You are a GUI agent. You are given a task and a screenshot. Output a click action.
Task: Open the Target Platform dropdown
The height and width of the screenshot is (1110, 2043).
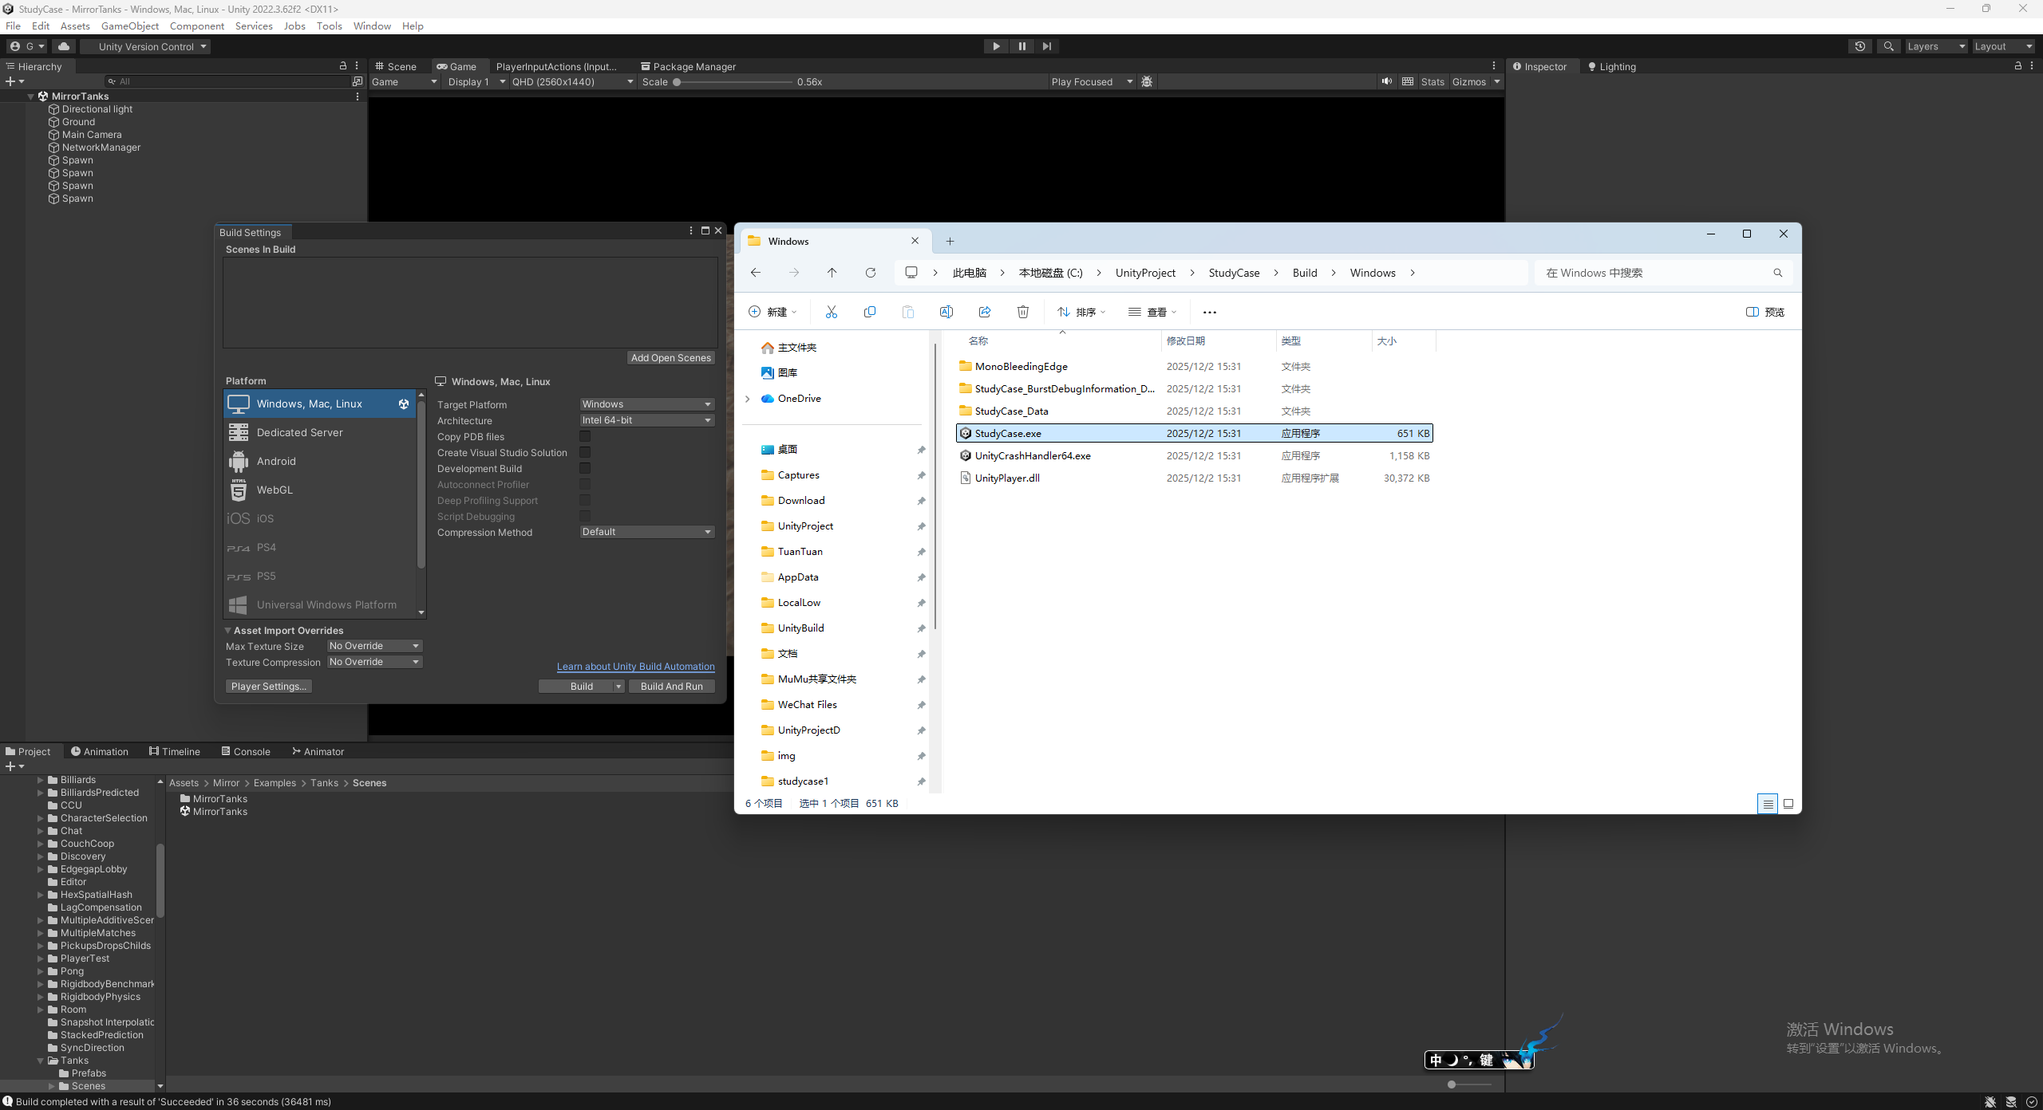646,404
